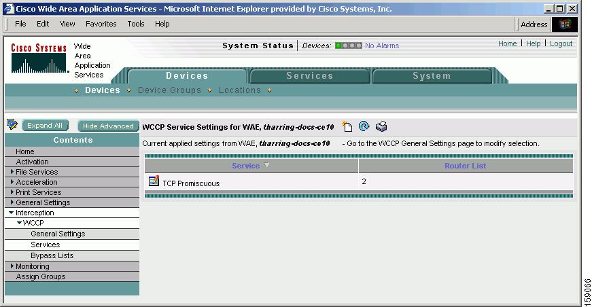Click the Address bar label

click(534, 24)
